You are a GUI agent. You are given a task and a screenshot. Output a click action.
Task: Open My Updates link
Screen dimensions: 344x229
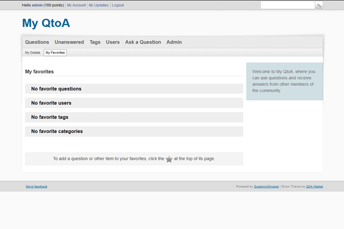coord(98,5)
